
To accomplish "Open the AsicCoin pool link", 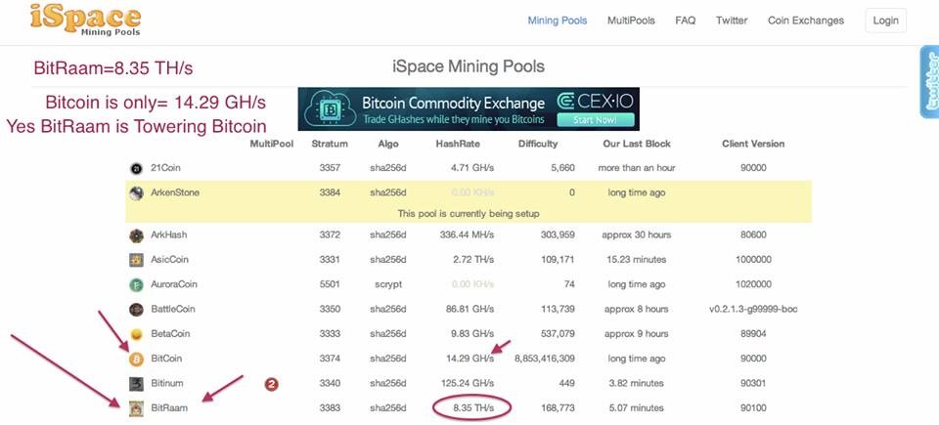I will tap(169, 260).
